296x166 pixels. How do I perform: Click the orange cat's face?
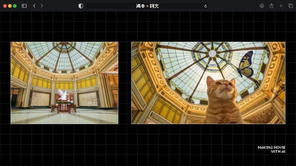coord(221,86)
